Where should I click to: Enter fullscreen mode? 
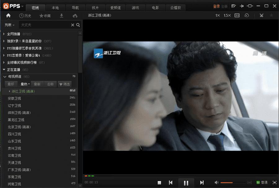click(x=275, y=182)
